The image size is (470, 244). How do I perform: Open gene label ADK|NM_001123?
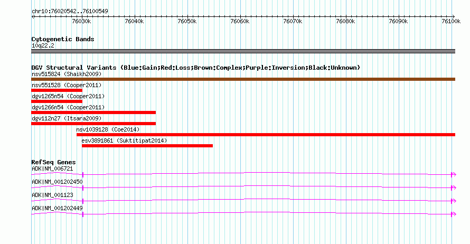coord(52,195)
